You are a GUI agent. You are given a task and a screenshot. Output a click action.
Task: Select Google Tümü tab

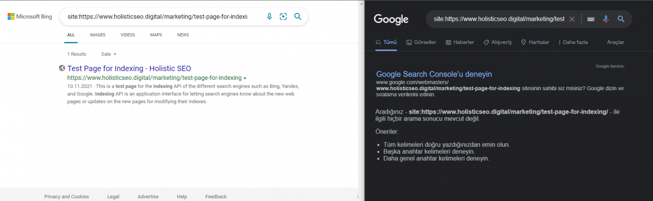[x=386, y=42]
